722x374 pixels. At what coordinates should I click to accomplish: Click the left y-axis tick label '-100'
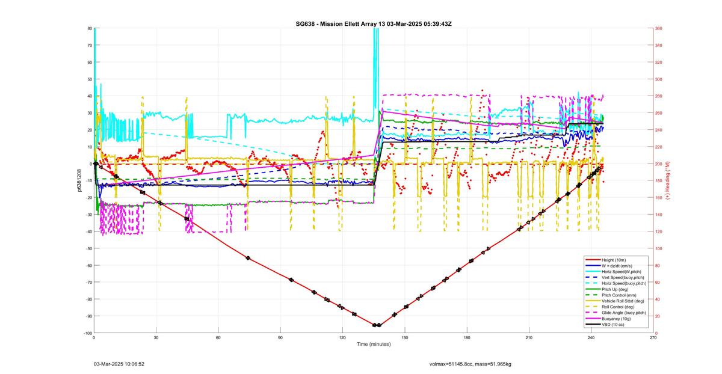(x=87, y=333)
